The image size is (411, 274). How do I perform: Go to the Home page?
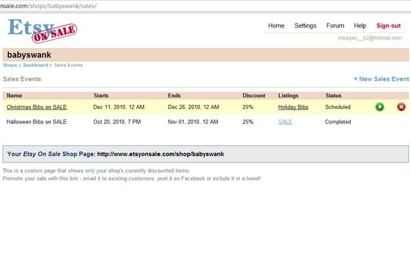[x=276, y=26]
